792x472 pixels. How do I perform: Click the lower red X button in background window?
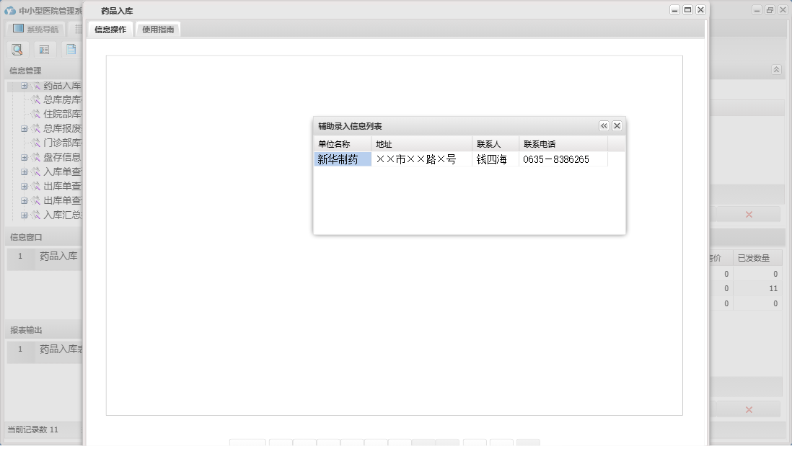tap(749, 409)
